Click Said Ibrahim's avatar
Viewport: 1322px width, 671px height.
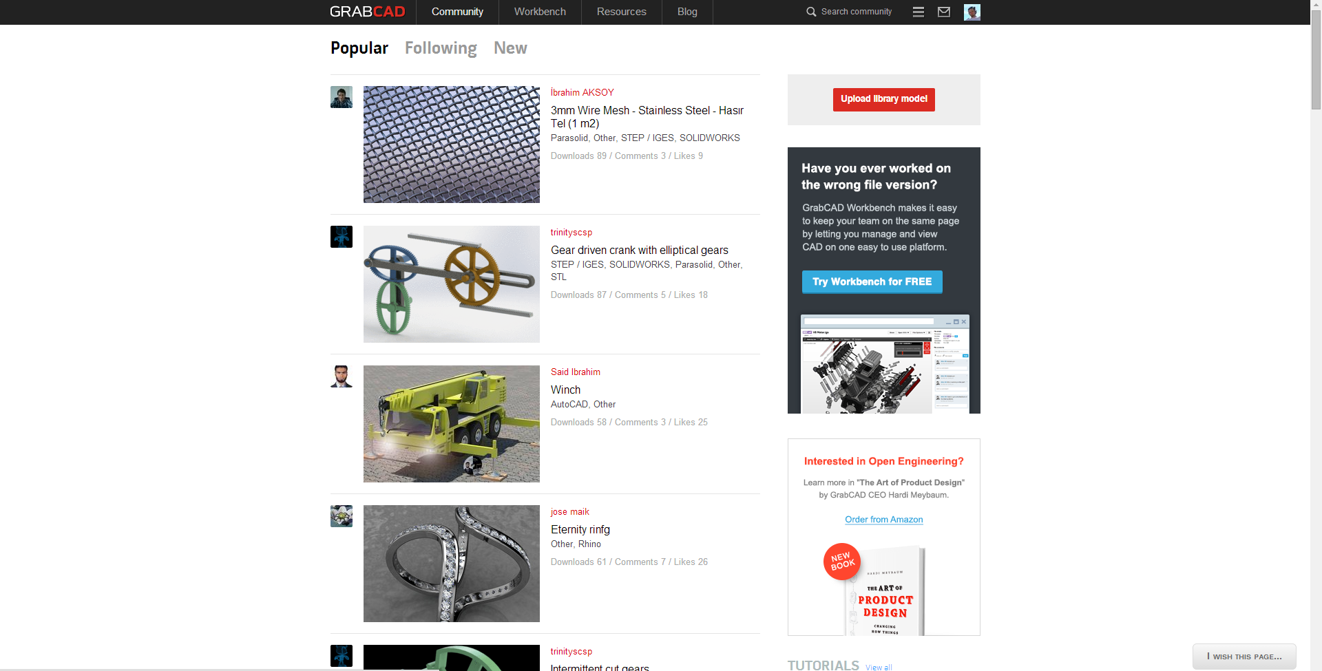click(342, 376)
